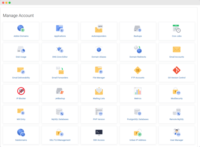Viewport: 200px width, 147px height.
Task: Click the ModSecurity padlock icon
Action: pyautogui.click(x=176, y=91)
